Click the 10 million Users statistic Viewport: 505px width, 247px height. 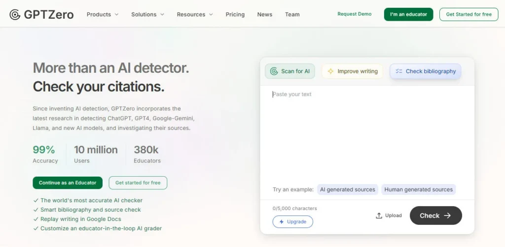click(x=96, y=154)
